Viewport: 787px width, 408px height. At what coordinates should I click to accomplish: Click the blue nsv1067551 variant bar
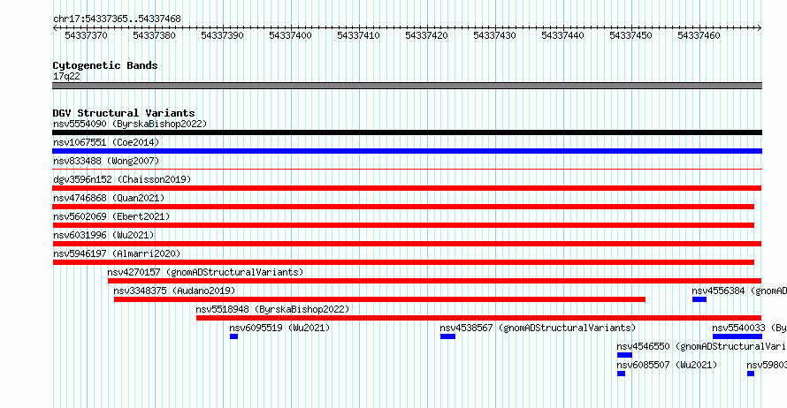click(407, 151)
